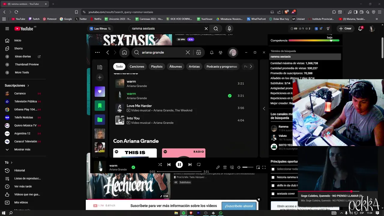This screenshot has height=216, width=384.
Task: Skip to previous track in Spotify
Action: click(x=169, y=164)
